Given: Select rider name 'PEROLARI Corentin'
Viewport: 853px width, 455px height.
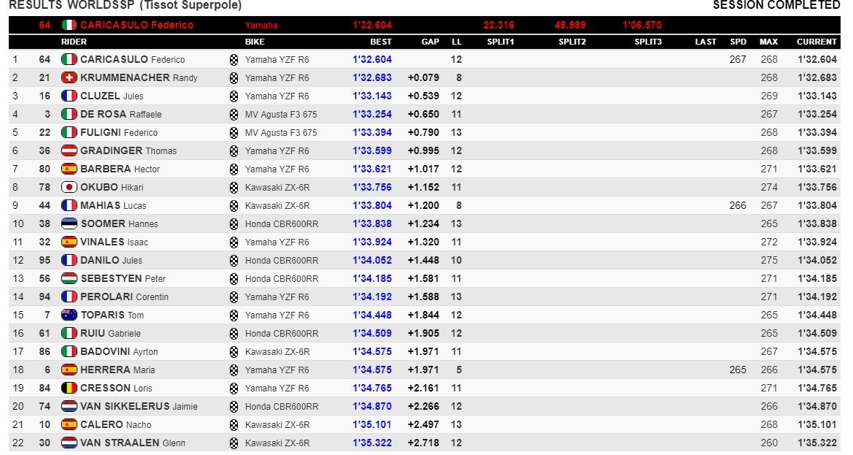Looking at the screenshot, I should coord(125,297).
